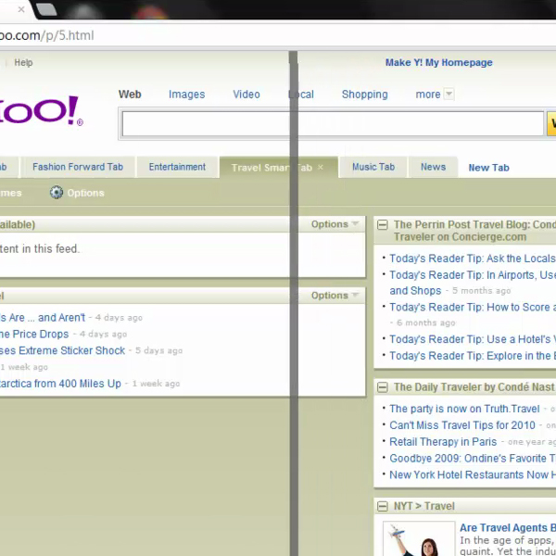556x556 pixels.
Task: Switch to Images search
Action: [187, 95]
